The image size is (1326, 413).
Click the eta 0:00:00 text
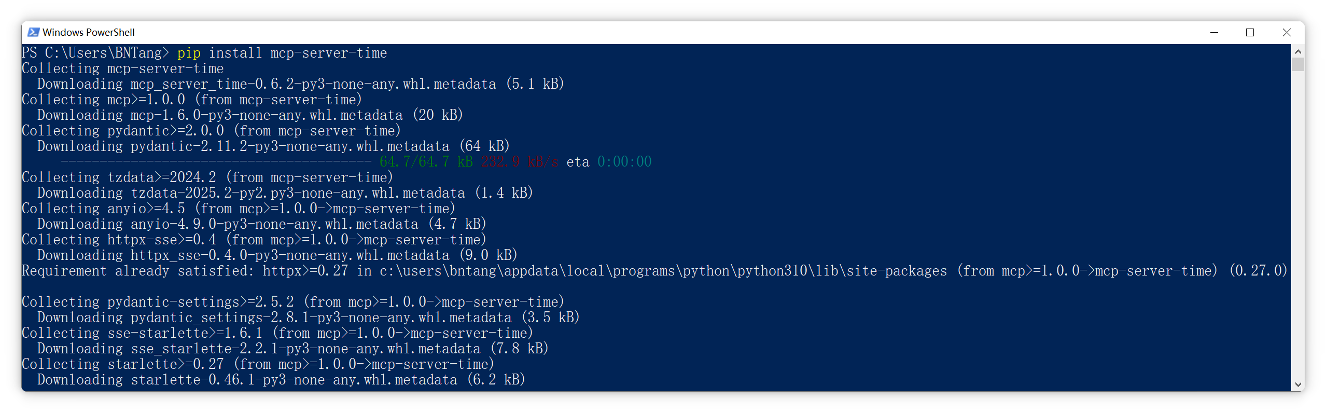click(x=609, y=162)
